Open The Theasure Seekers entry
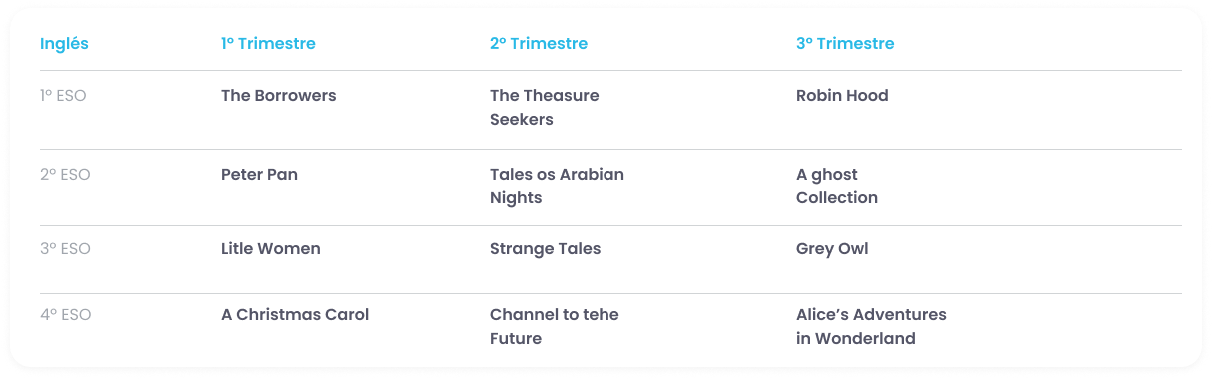The width and height of the screenshot is (1212, 379). click(545, 108)
